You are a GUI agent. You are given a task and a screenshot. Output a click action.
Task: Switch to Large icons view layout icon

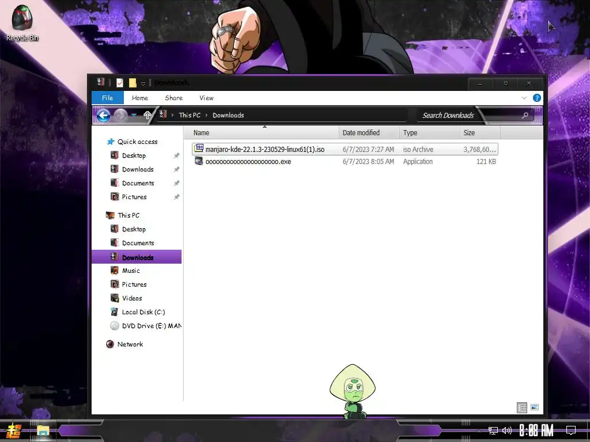coord(535,407)
